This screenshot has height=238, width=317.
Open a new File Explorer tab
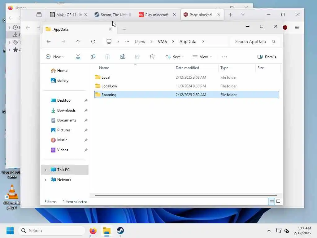[x=124, y=29]
